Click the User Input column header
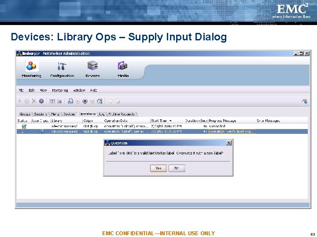Screen dimensions: 317x237 pyautogui.click(x=41, y=121)
